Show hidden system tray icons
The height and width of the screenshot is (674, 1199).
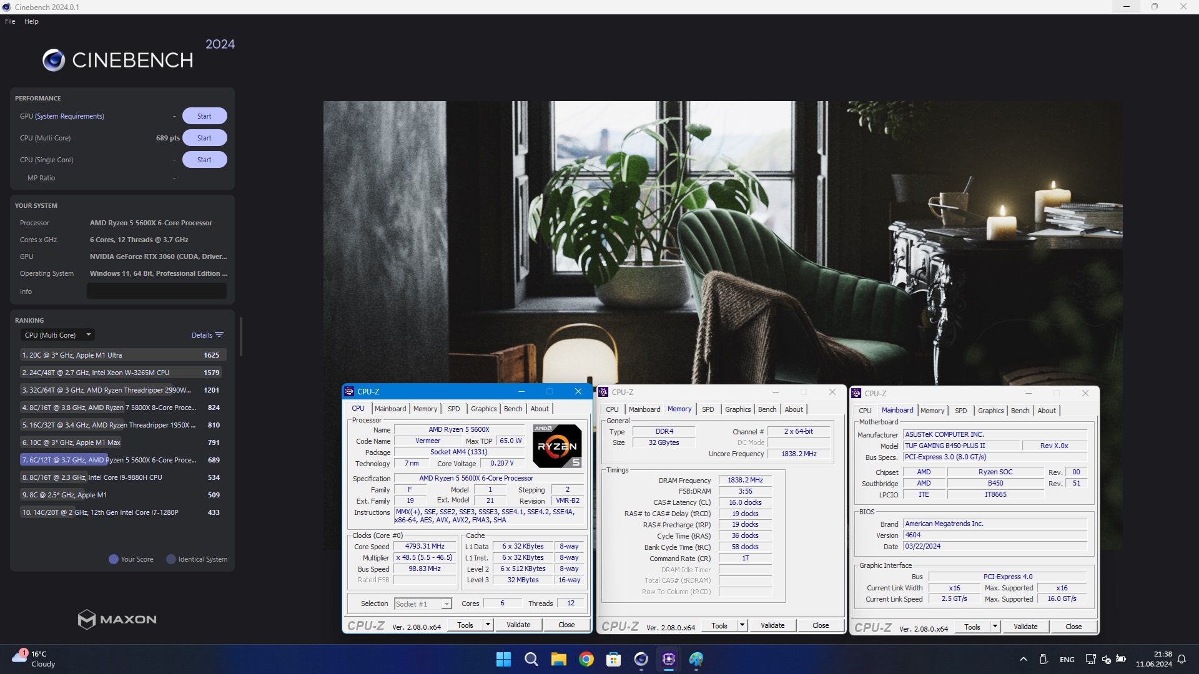pyautogui.click(x=1023, y=659)
